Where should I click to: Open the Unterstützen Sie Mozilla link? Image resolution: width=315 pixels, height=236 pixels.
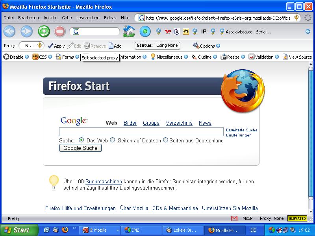[230, 208]
